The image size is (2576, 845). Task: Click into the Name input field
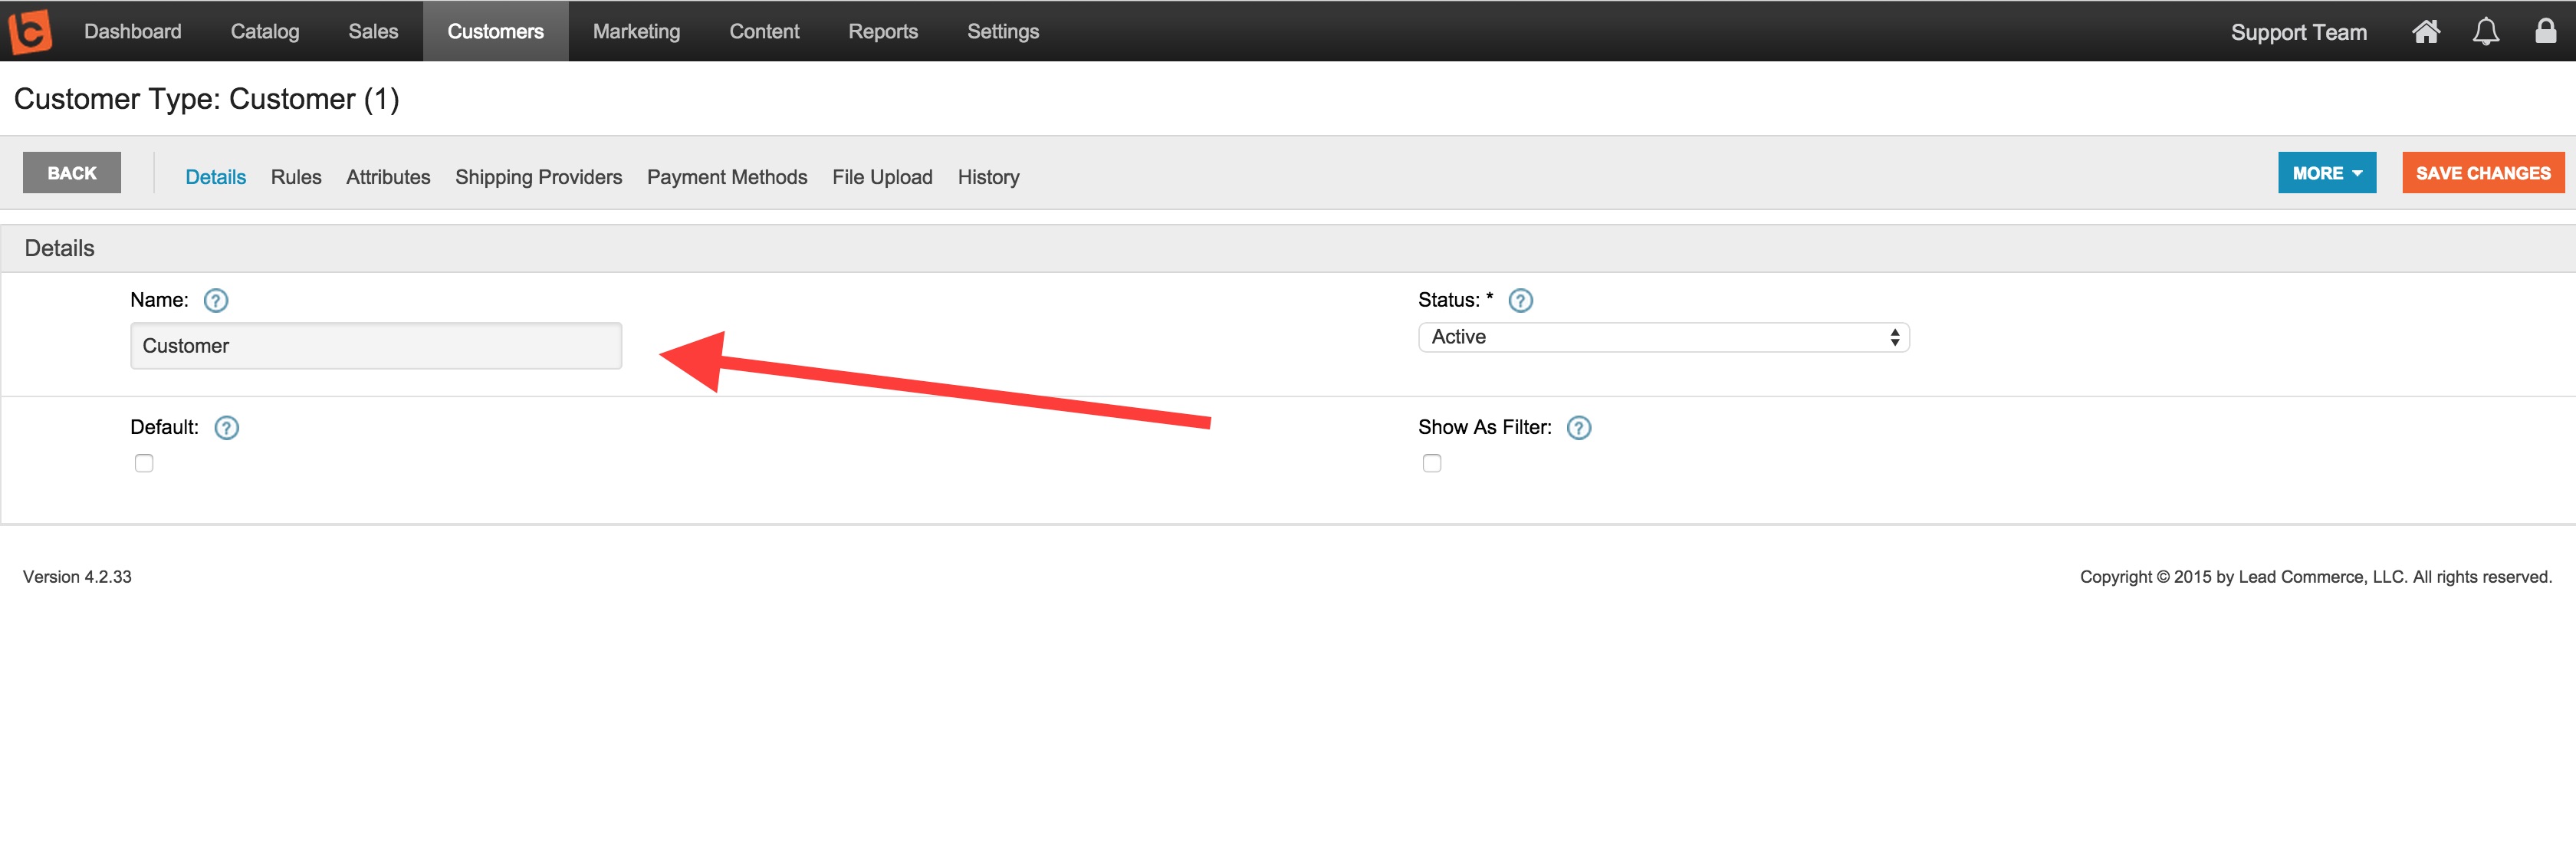point(376,346)
